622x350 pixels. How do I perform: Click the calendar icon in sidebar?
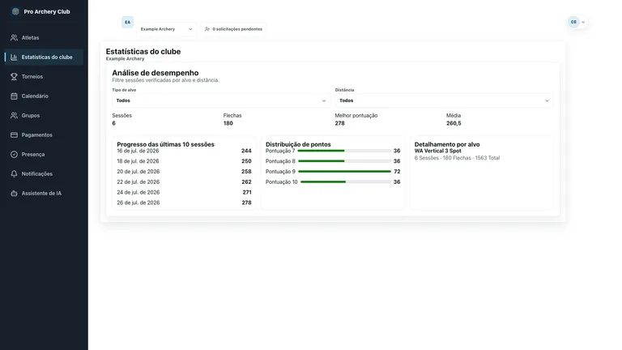tap(14, 96)
